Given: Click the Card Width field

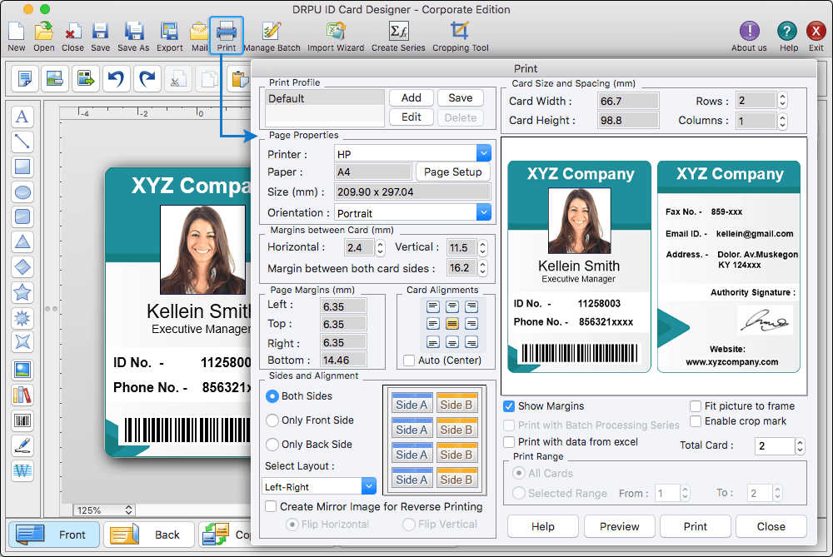Looking at the screenshot, I should pyautogui.click(x=628, y=101).
